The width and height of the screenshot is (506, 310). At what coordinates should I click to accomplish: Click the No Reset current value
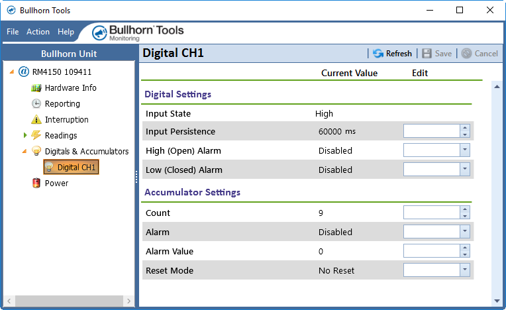click(336, 270)
